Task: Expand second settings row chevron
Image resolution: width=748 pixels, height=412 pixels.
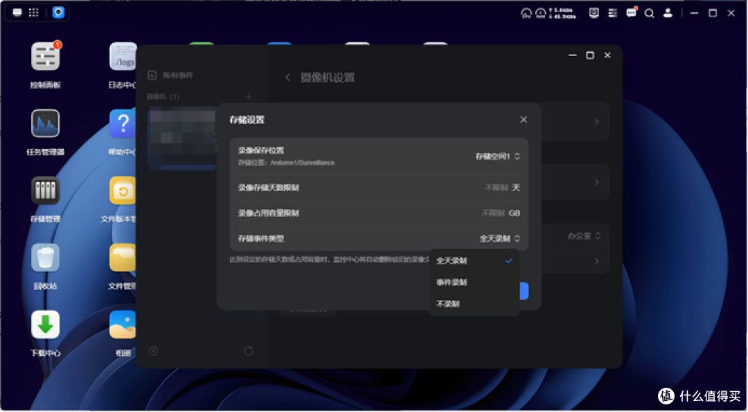Action: (596, 182)
